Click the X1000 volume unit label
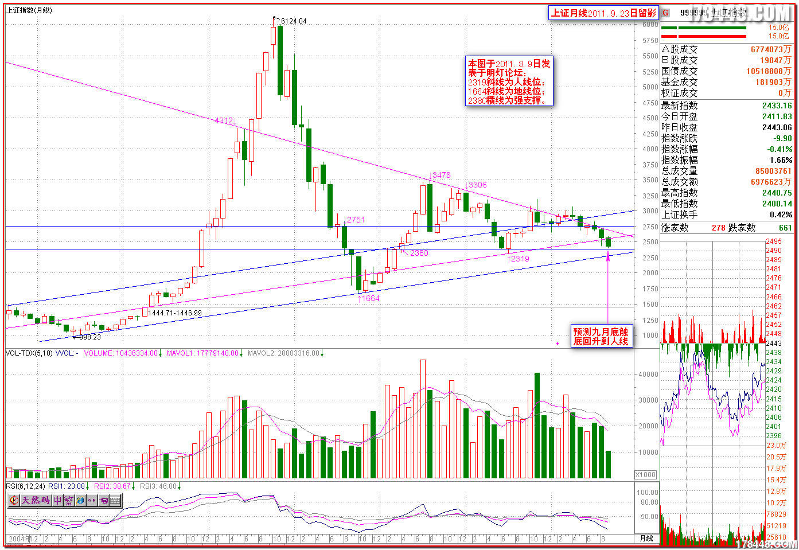 tap(646, 475)
